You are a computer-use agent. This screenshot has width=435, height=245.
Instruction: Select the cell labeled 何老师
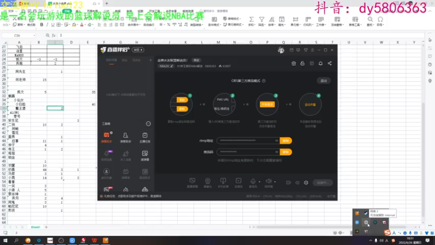[19, 79]
